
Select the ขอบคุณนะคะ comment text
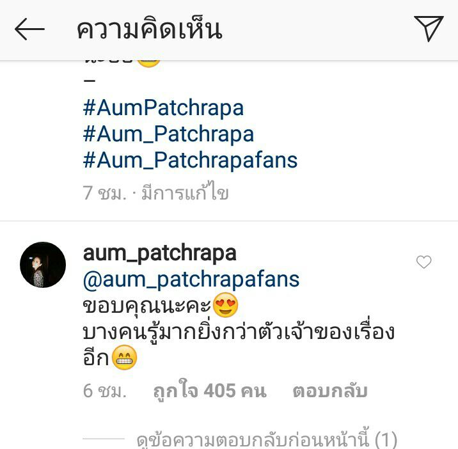coord(147,306)
